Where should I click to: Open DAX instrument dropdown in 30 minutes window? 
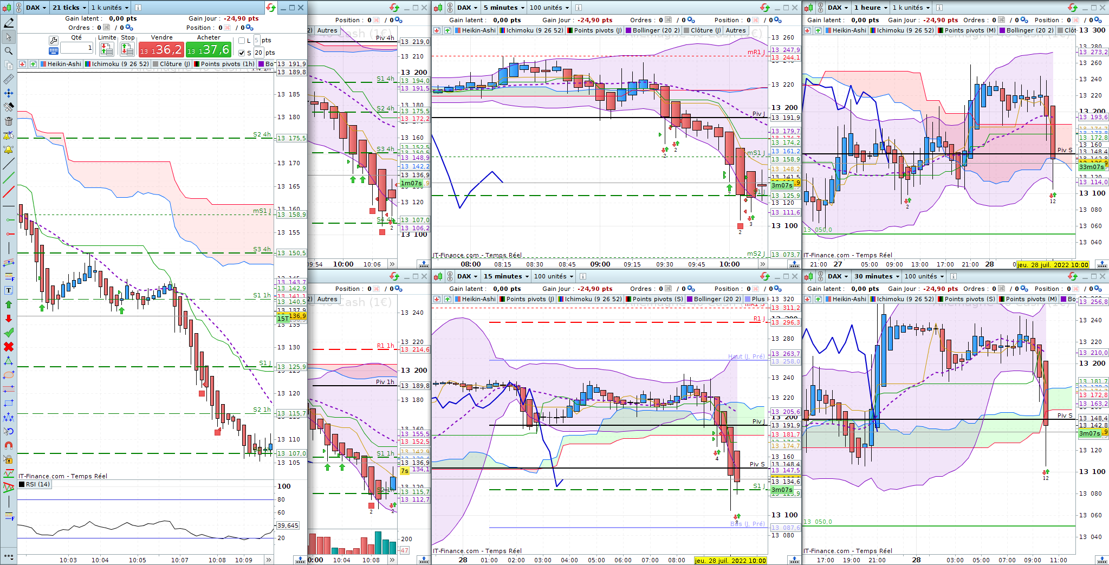[x=837, y=276]
